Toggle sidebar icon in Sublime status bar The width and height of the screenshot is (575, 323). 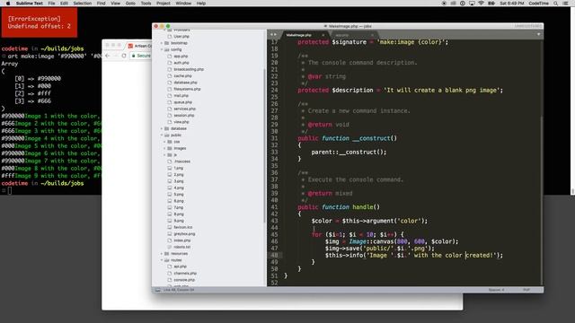[x=158, y=290]
